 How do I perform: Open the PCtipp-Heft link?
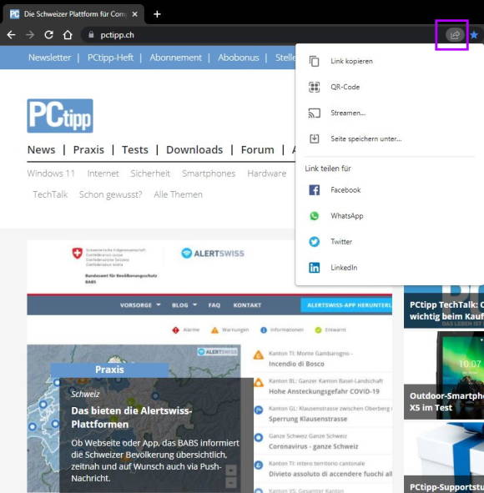110,58
